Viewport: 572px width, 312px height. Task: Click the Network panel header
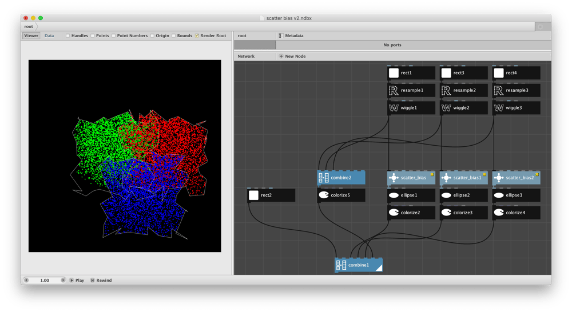[x=246, y=56]
